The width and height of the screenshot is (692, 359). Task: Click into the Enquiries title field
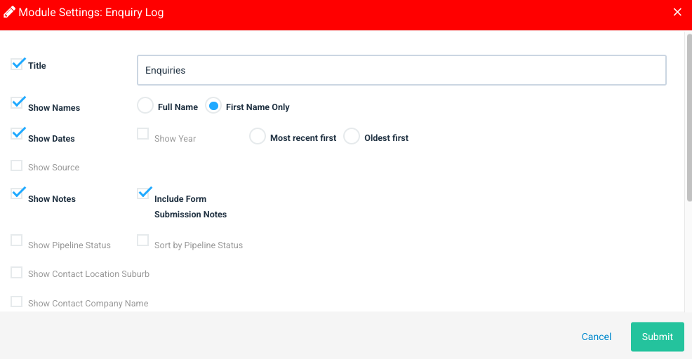[401, 70]
